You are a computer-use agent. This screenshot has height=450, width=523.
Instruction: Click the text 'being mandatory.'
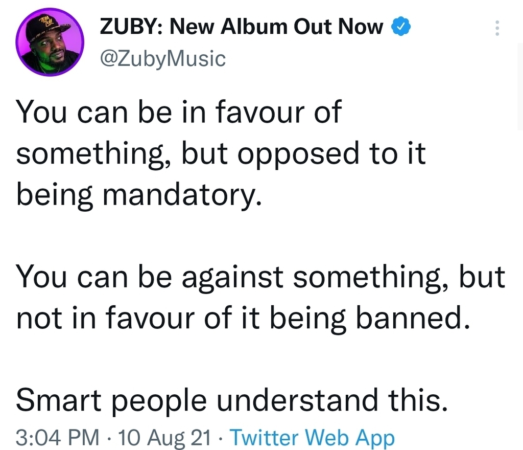coord(139,196)
